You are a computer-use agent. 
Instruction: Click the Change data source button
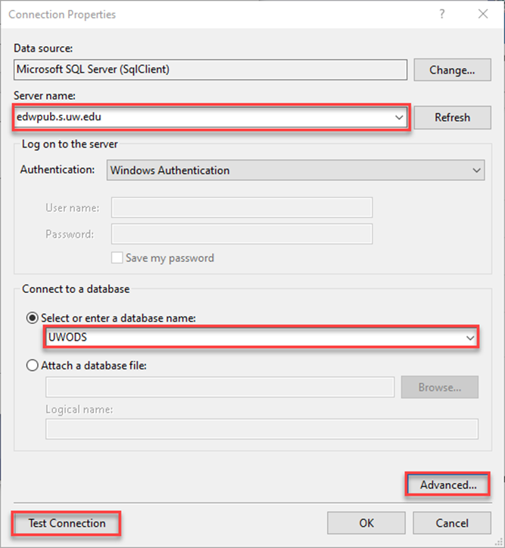click(x=452, y=70)
